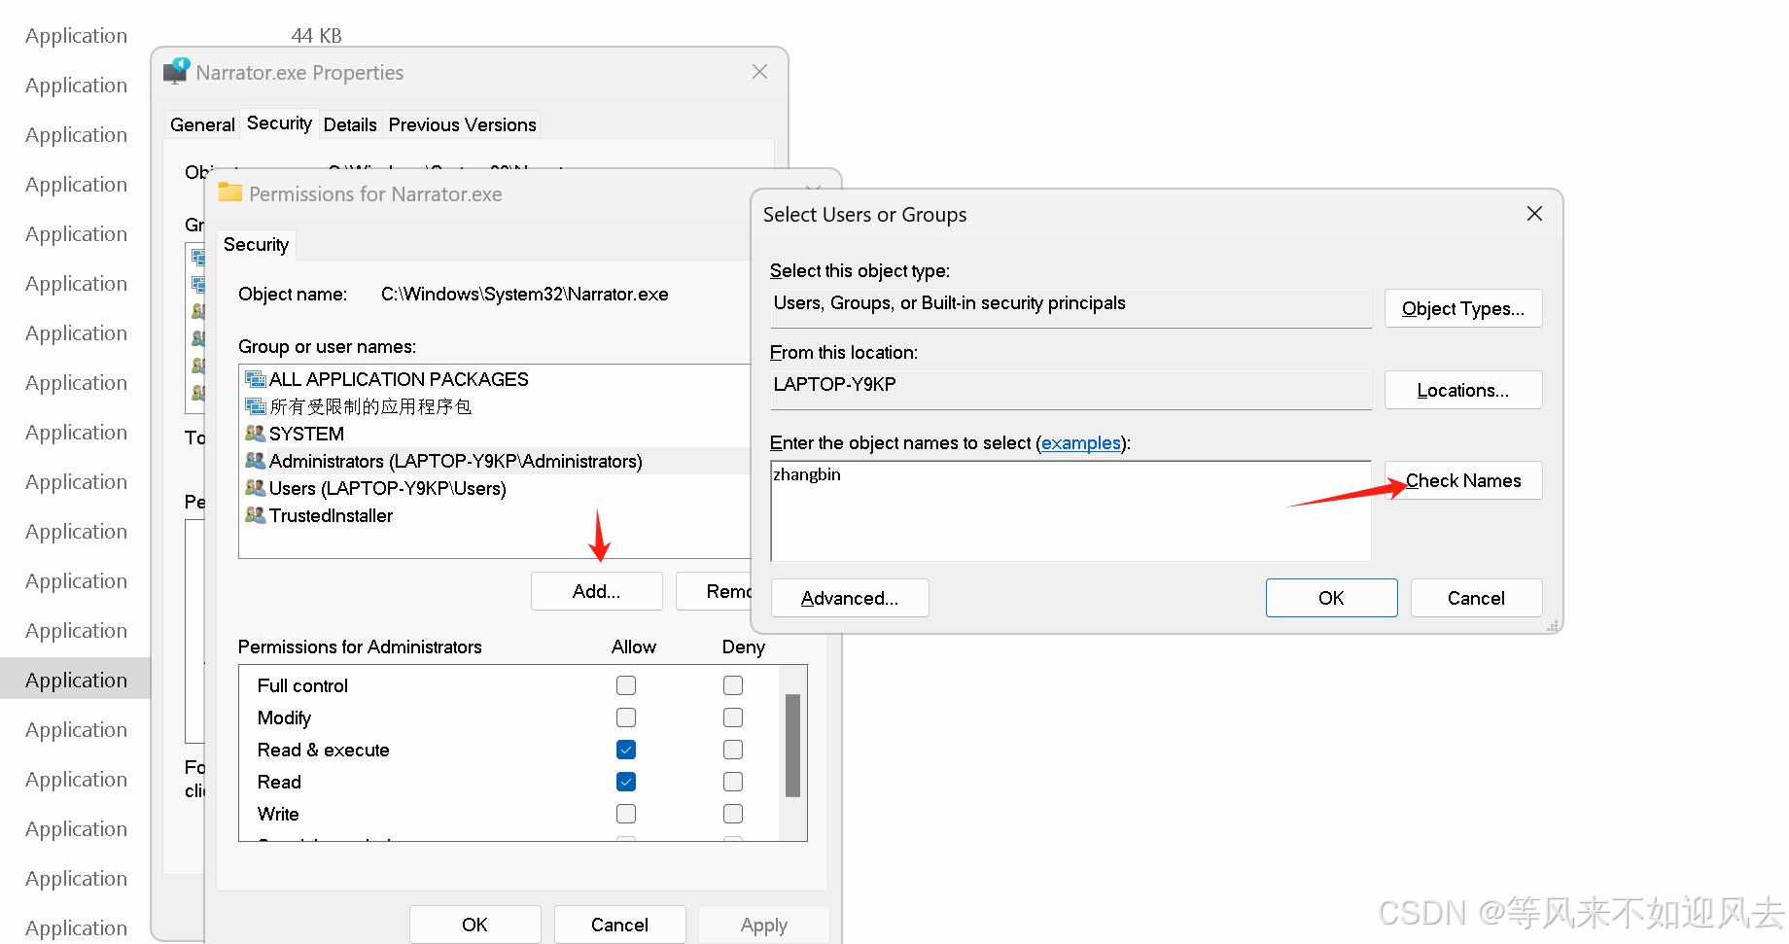Uncheck Allow Read permission
The image size is (1789, 944).
click(626, 782)
